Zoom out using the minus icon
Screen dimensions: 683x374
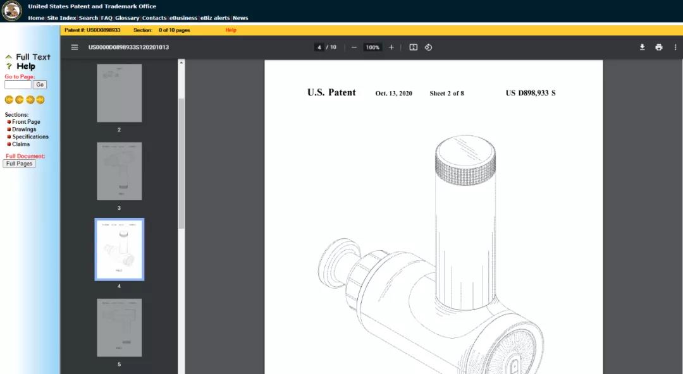[x=354, y=47]
